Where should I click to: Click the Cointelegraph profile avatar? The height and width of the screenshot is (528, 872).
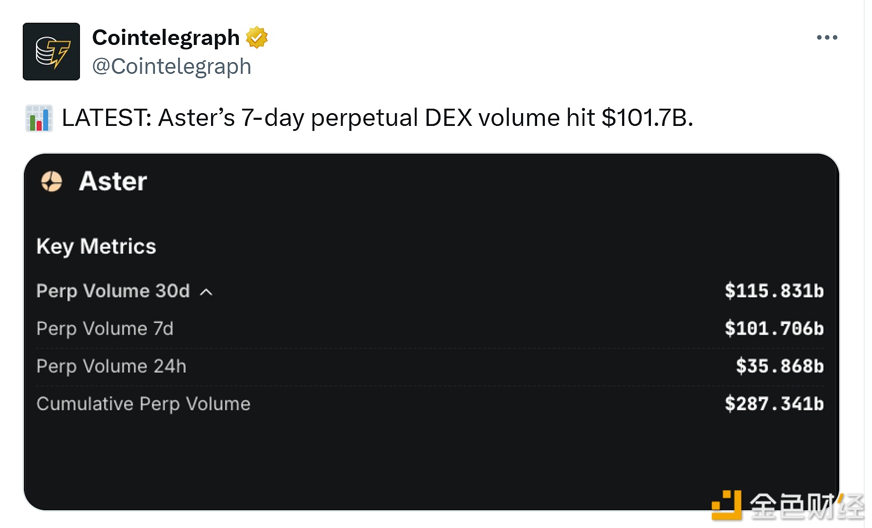[51, 52]
